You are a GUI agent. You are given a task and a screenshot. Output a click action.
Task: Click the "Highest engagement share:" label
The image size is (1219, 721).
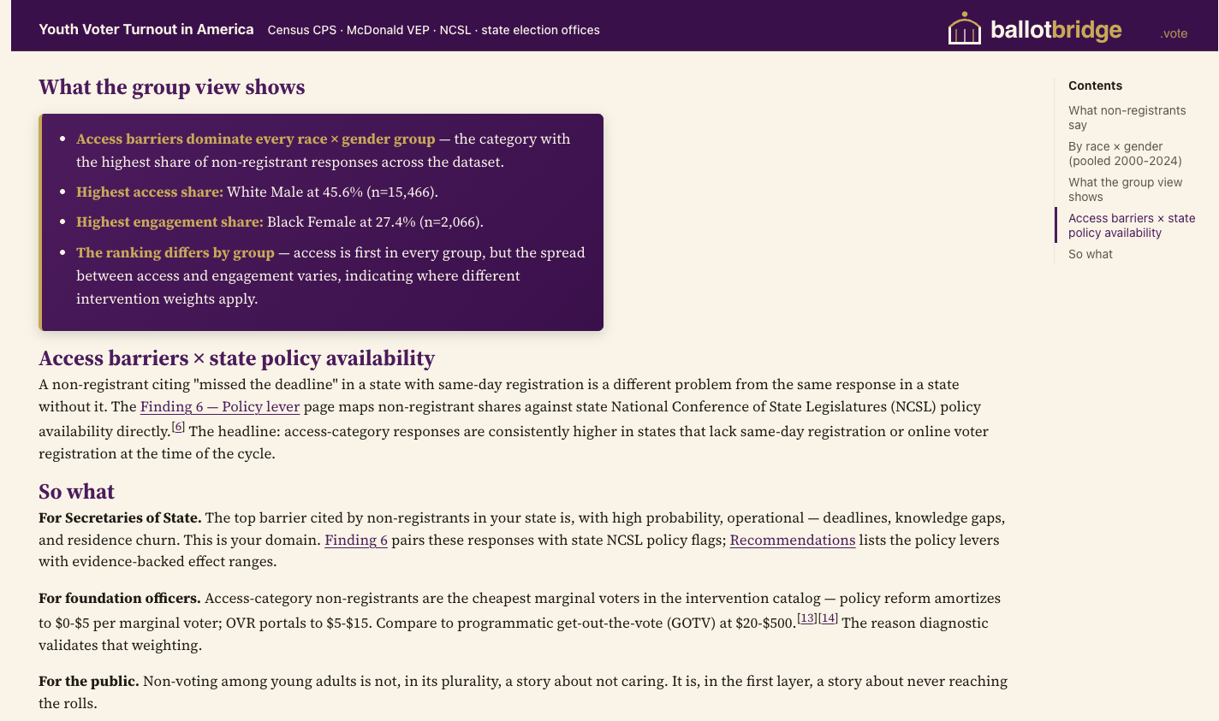pyautogui.click(x=169, y=222)
